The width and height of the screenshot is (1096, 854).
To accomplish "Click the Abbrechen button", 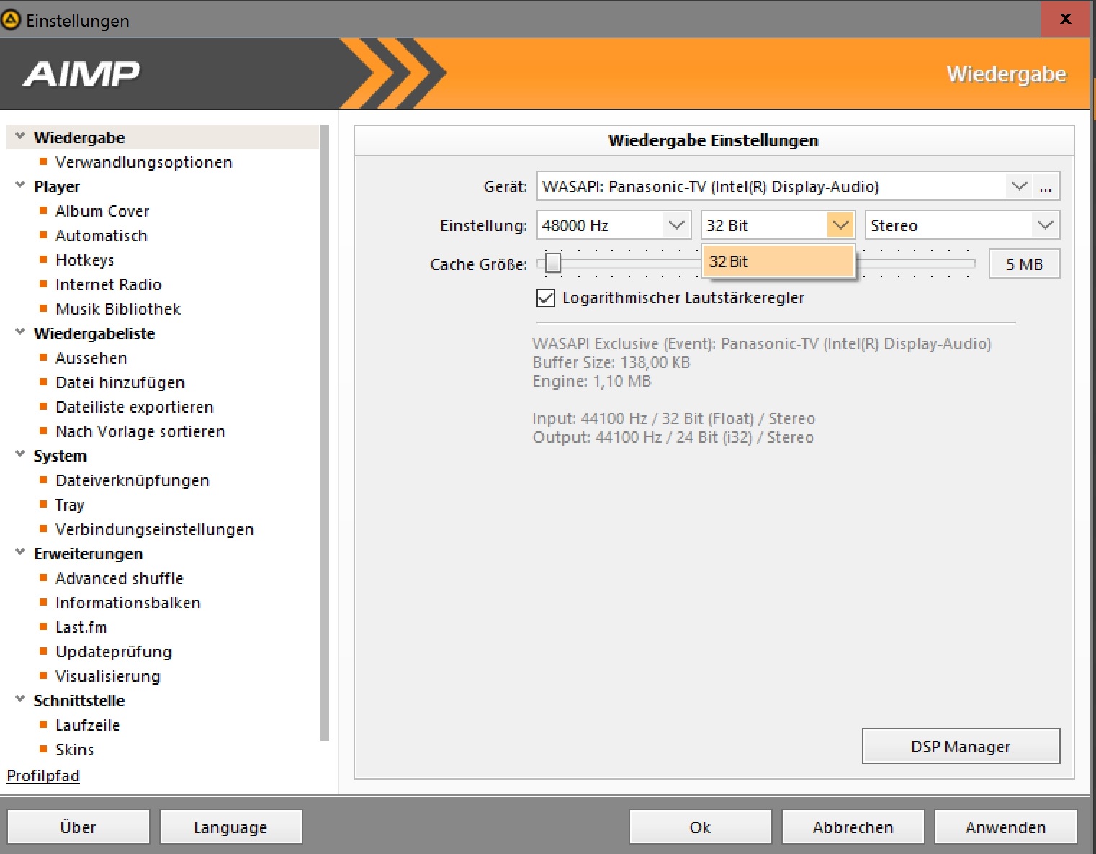I will click(x=853, y=827).
